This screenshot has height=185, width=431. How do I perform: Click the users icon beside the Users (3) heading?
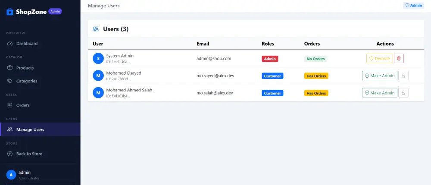pos(96,29)
